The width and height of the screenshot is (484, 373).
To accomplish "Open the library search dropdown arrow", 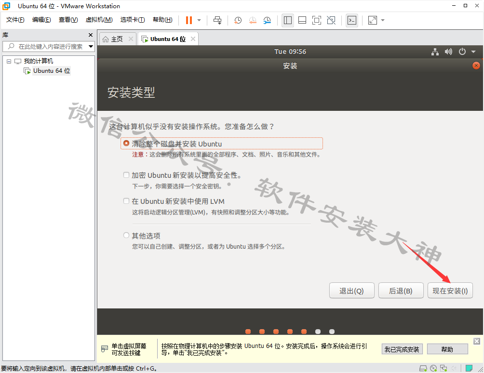I will tap(91, 47).
